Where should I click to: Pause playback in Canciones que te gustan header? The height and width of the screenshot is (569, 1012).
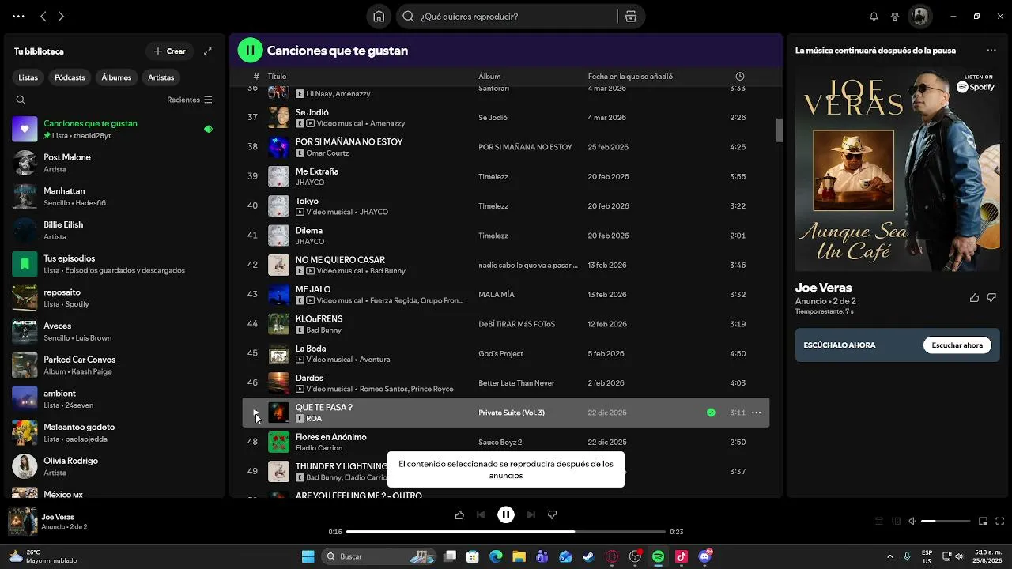(250, 51)
